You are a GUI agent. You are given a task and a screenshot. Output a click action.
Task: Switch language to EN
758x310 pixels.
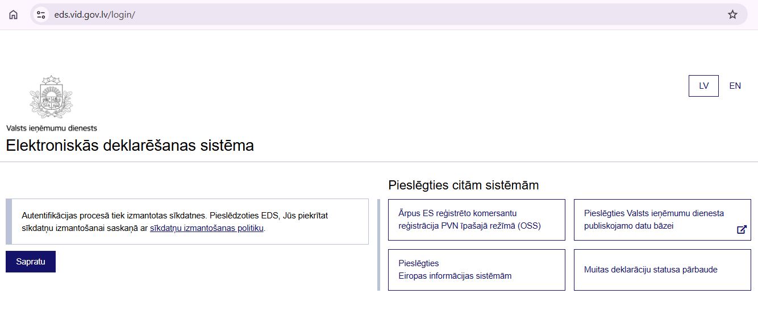(735, 86)
